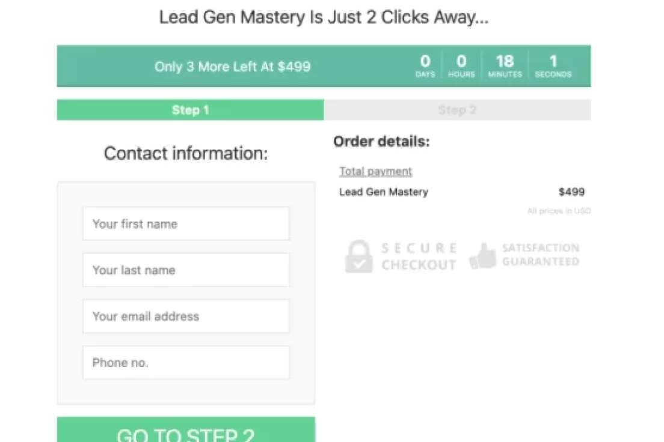This screenshot has height=442, width=664.
Task: Focus the Your first name field
Action: (x=186, y=224)
